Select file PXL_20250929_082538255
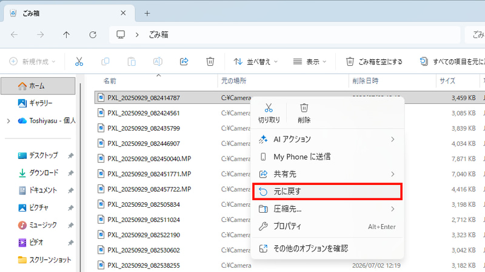This screenshot has width=485, height=272. [144, 265]
